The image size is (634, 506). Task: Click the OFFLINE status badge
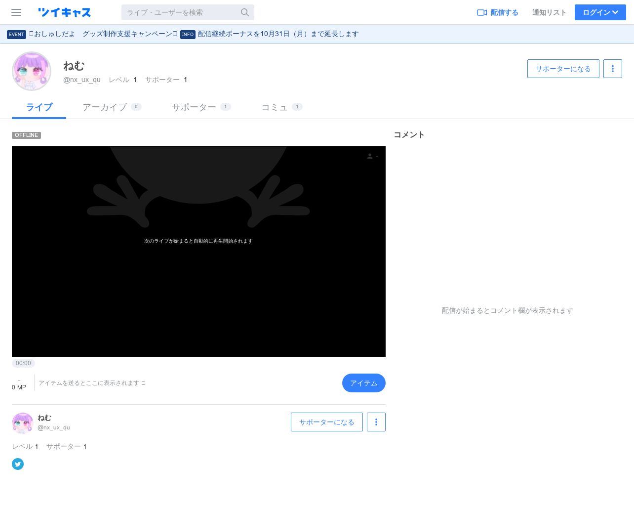click(x=26, y=135)
